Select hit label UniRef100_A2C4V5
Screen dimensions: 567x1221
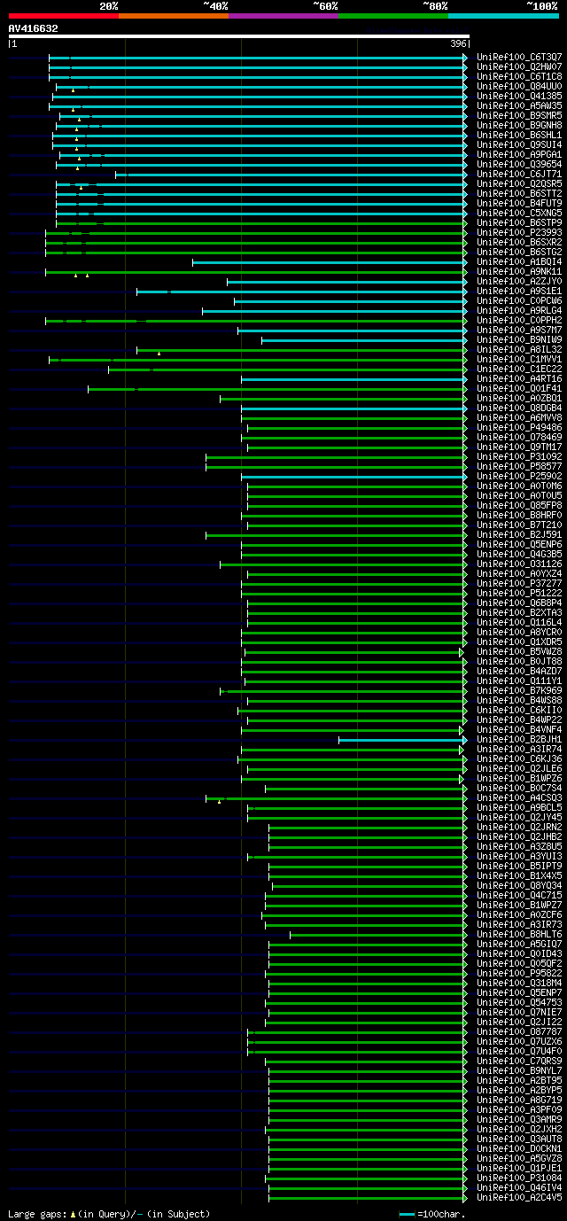pos(519,1197)
